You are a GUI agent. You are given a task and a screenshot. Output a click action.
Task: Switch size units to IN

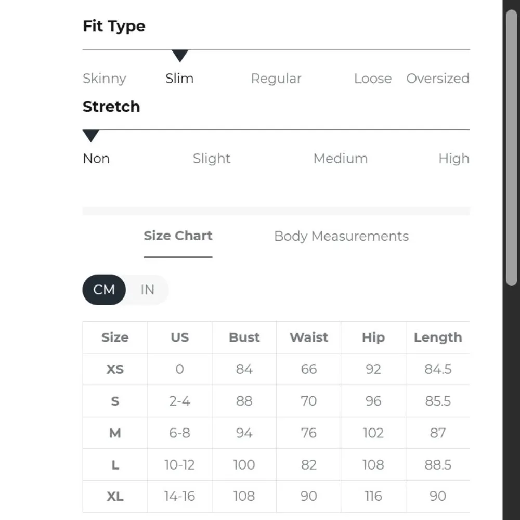pyautogui.click(x=147, y=290)
